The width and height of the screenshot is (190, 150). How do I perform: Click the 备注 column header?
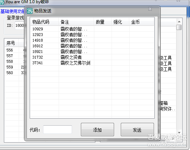(76, 22)
